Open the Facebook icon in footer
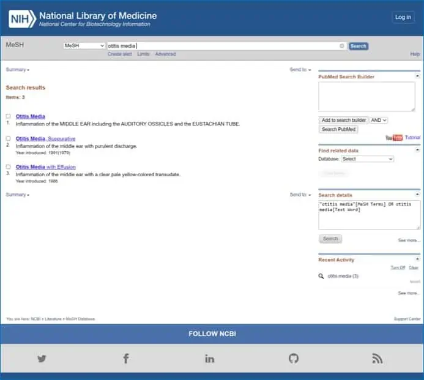 (126, 359)
